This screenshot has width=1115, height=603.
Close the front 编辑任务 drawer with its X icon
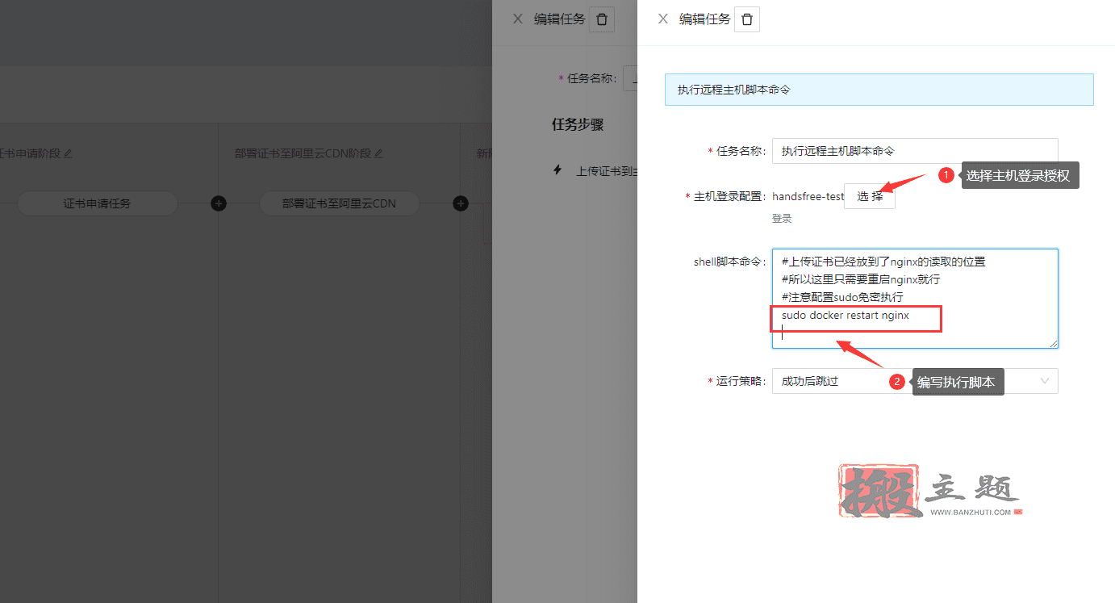(663, 19)
